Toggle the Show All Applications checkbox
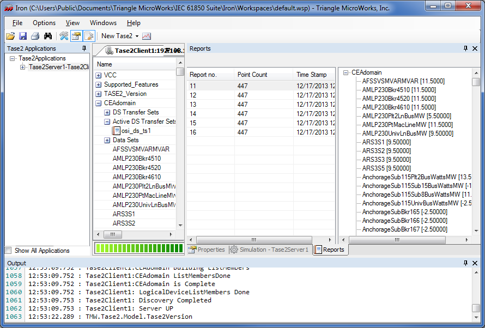The image size is (485, 328). click(7, 250)
